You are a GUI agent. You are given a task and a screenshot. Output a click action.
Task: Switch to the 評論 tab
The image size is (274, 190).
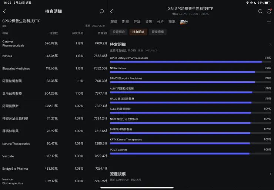137,22
